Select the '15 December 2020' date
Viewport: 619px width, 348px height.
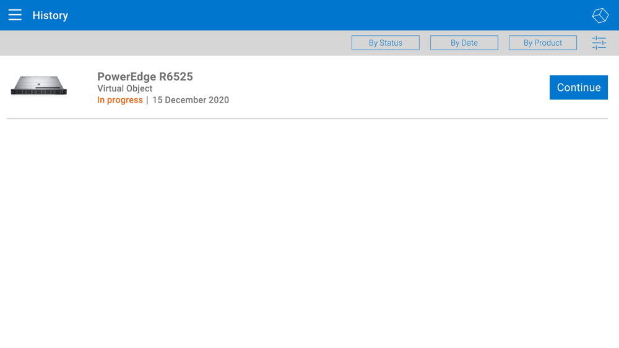[191, 100]
